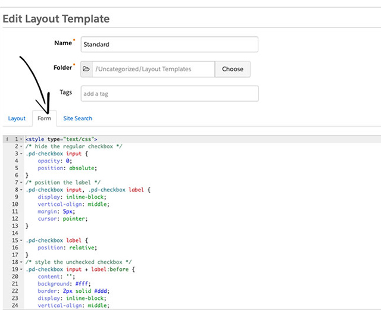Image resolution: width=381 pixels, height=310 pixels.
Task: Click 'display: inline-block;' on line 9
Action: click(x=72, y=197)
